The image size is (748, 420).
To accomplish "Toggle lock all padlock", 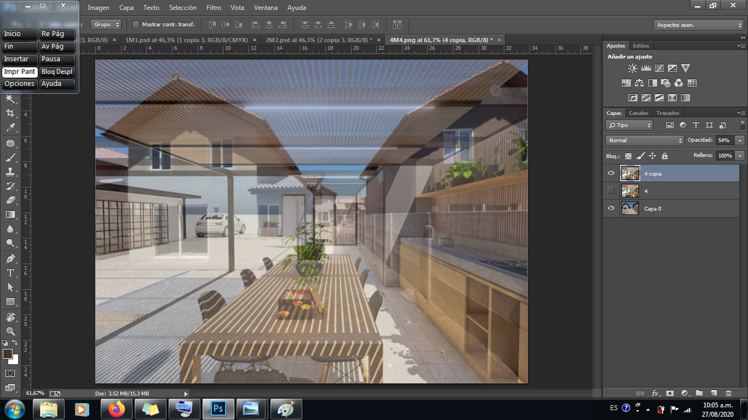I will point(664,156).
